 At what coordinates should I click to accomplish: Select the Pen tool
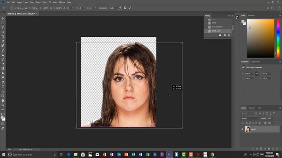tap(3, 82)
